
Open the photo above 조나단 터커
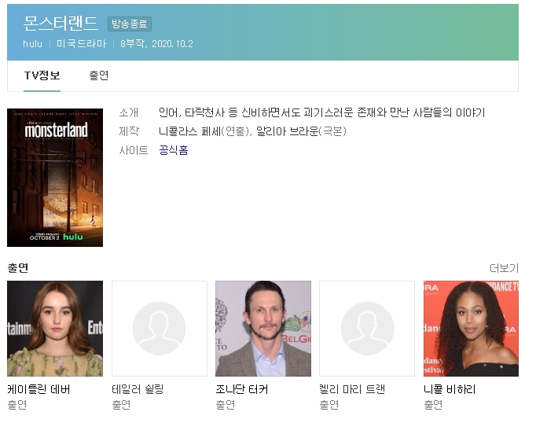pyautogui.click(x=262, y=329)
